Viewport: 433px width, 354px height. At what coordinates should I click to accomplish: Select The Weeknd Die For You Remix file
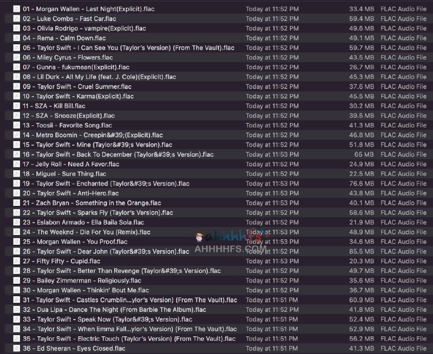[x=87, y=232]
